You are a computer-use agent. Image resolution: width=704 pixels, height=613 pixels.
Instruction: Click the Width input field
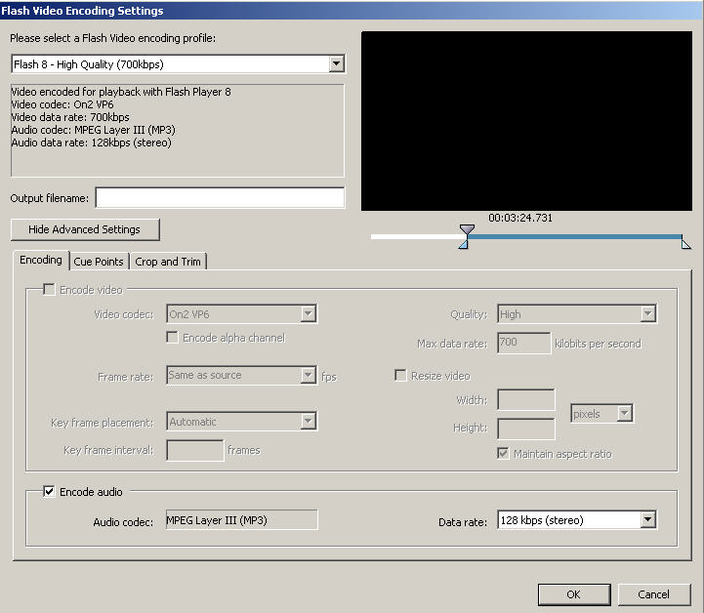click(525, 399)
